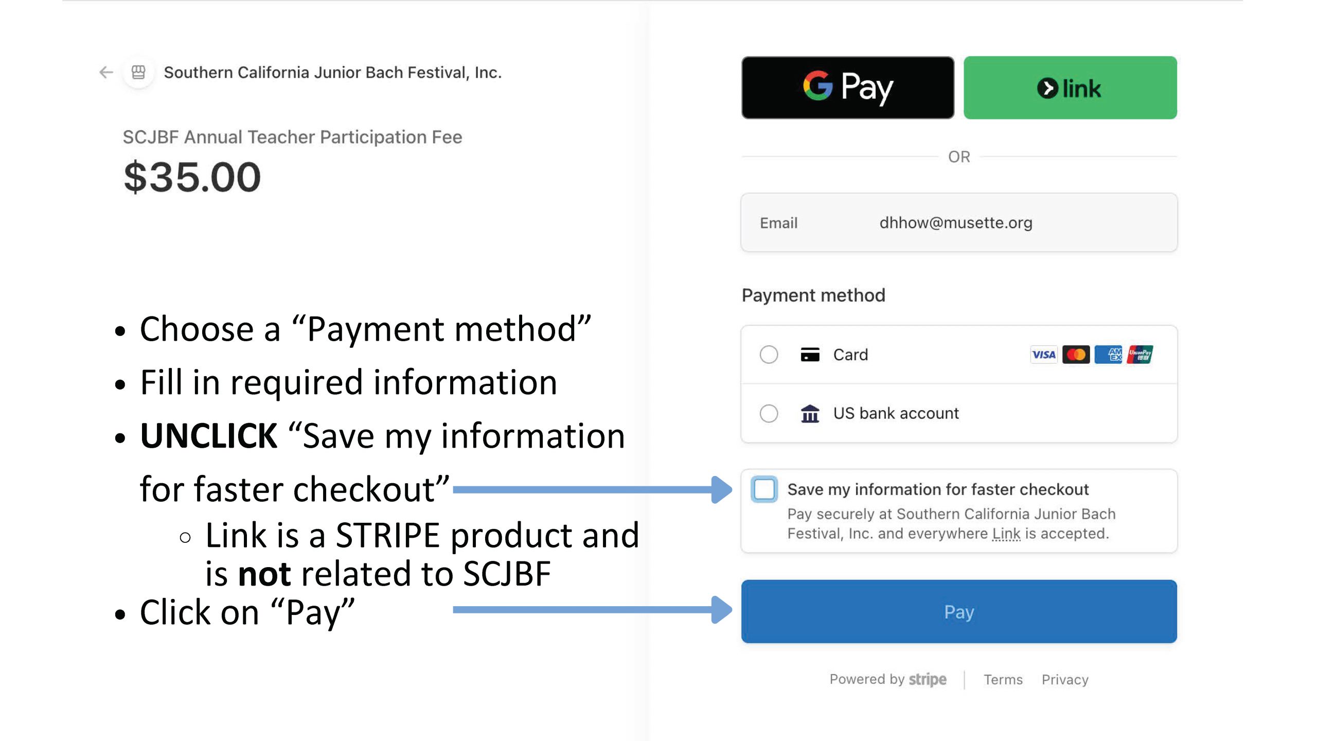The image size is (1317, 741).
Task: Click the credit card icon
Action: pos(810,355)
